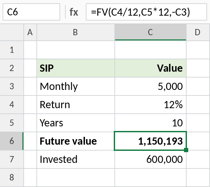Click empty cell C8
Screen dimensions: 210x187
click(x=151, y=177)
